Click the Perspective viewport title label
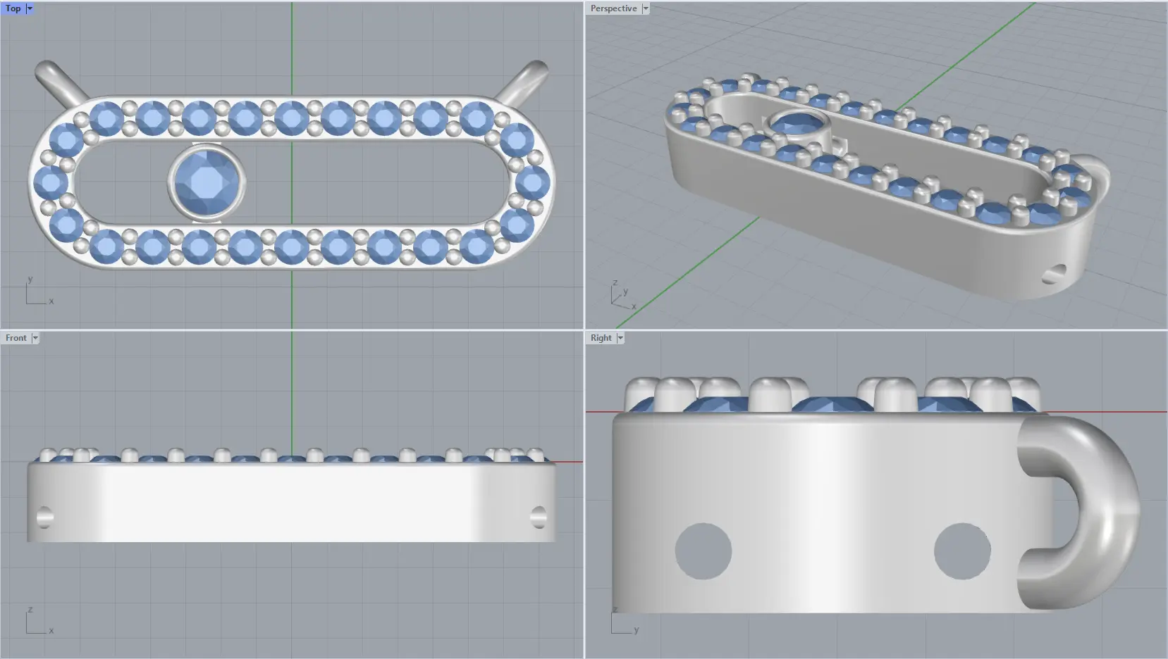 click(613, 8)
